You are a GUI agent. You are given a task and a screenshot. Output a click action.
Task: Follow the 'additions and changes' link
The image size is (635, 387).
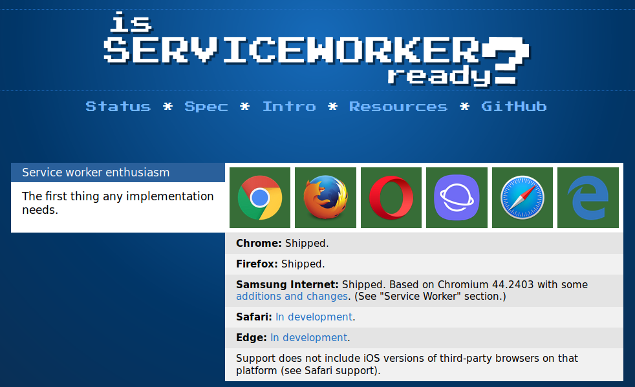pos(292,297)
